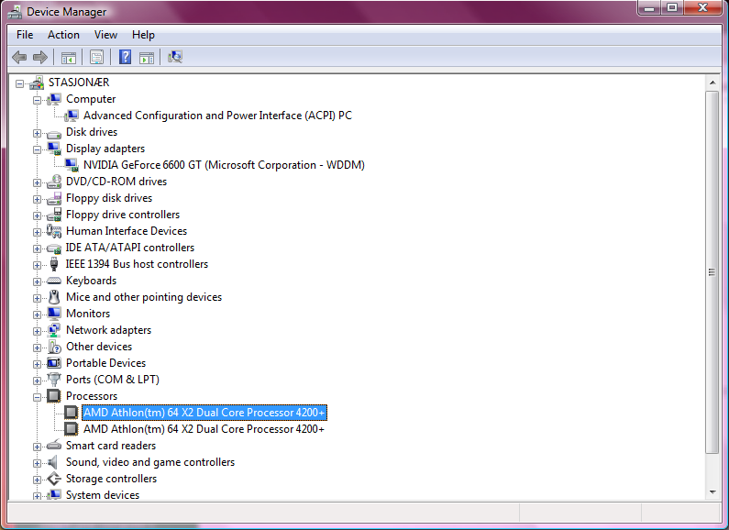Screen dimensions: 729x530
Task: Open the File menu
Action: click(x=25, y=35)
